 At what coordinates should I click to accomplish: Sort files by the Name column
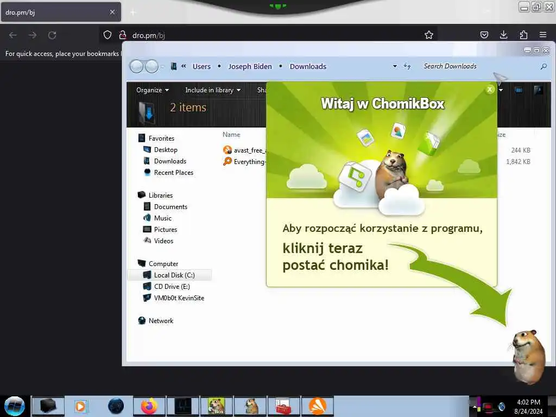click(x=231, y=135)
